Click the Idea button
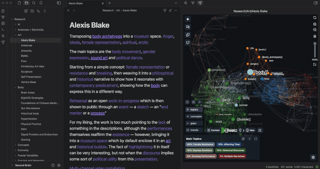 (x=250, y=130)
